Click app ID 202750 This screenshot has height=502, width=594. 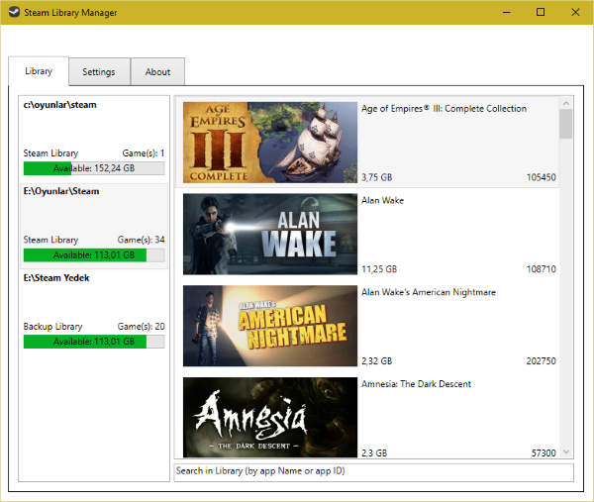click(x=541, y=360)
